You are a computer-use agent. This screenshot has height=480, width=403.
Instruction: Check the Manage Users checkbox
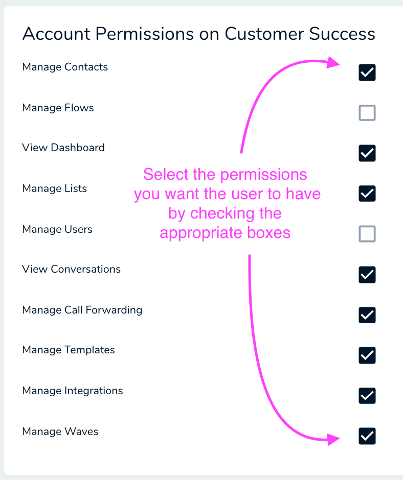pyautogui.click(x=367, y=234)
